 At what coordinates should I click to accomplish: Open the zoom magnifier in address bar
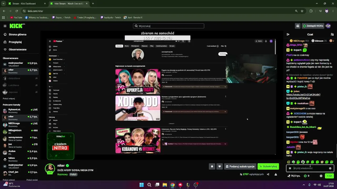[296, 11]
